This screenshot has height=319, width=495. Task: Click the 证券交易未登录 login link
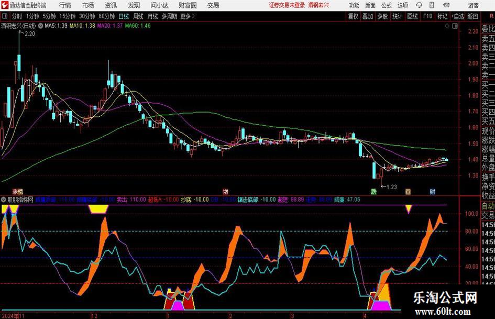pos(287,5)
